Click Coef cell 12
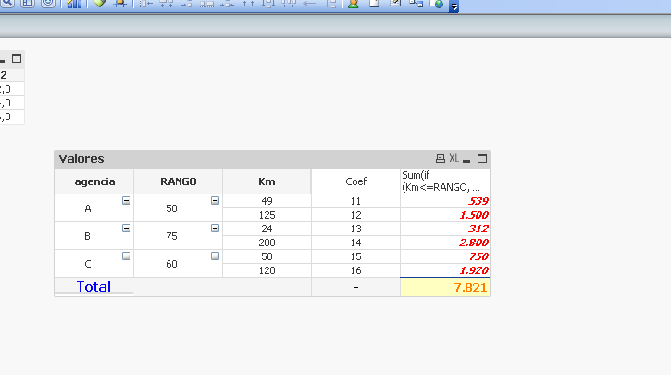The width and height of the screenshot is (671, 375). coord(355,215)
